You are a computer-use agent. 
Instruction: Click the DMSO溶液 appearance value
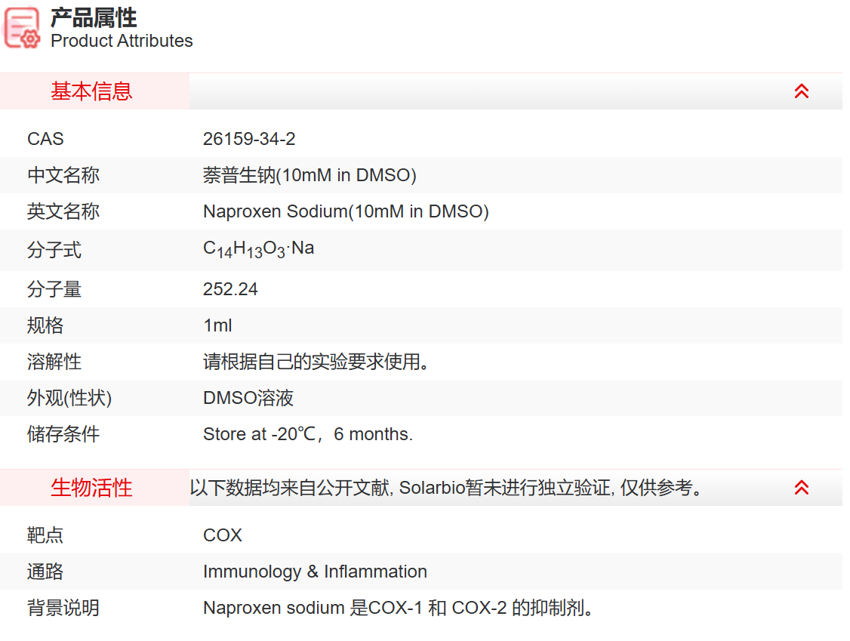[248, 398]
